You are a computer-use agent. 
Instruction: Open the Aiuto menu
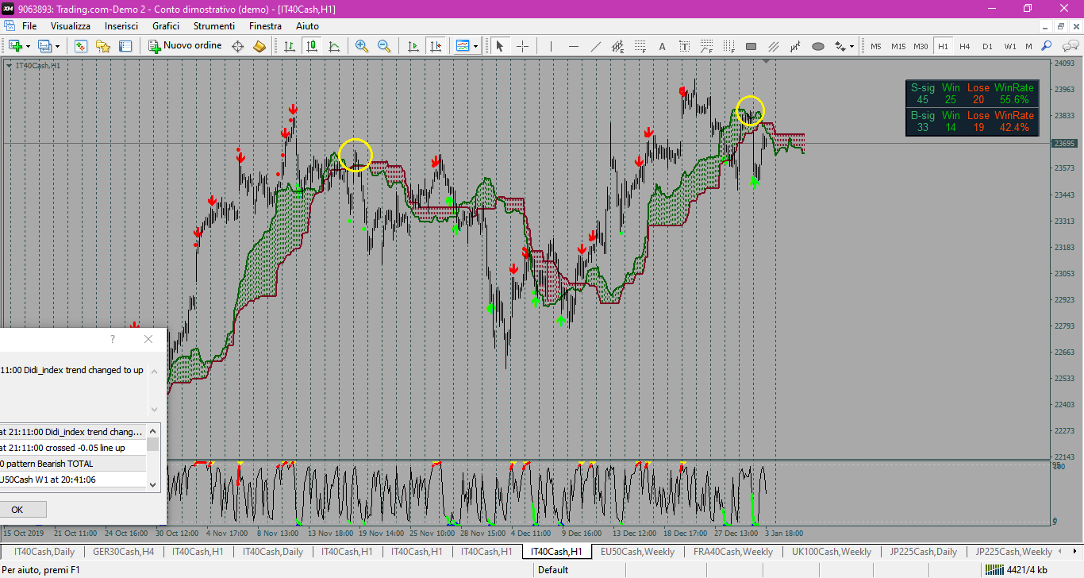(307, 26)
